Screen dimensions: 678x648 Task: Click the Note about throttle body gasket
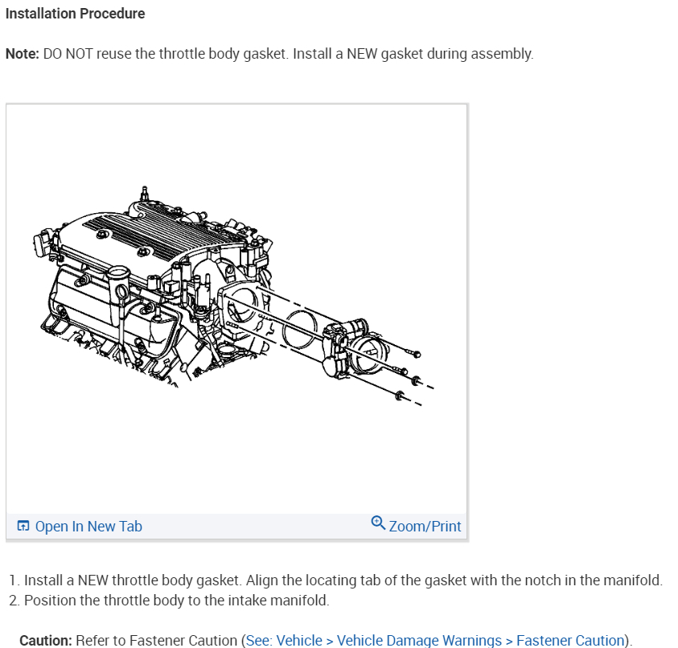coord(269,54)
